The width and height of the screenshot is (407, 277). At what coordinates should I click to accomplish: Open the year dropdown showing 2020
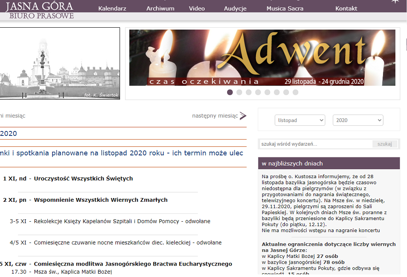click(358, 120)
